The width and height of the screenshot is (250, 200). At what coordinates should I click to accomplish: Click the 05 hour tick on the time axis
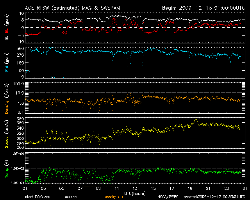click(x=61, y=188)
